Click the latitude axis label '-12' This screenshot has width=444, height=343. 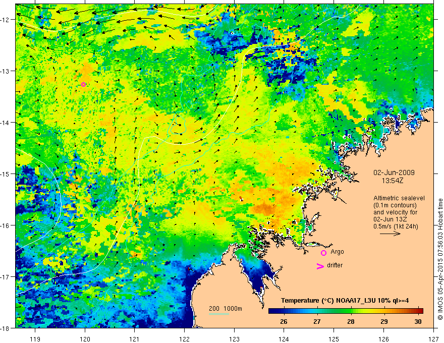click(5, 19)
